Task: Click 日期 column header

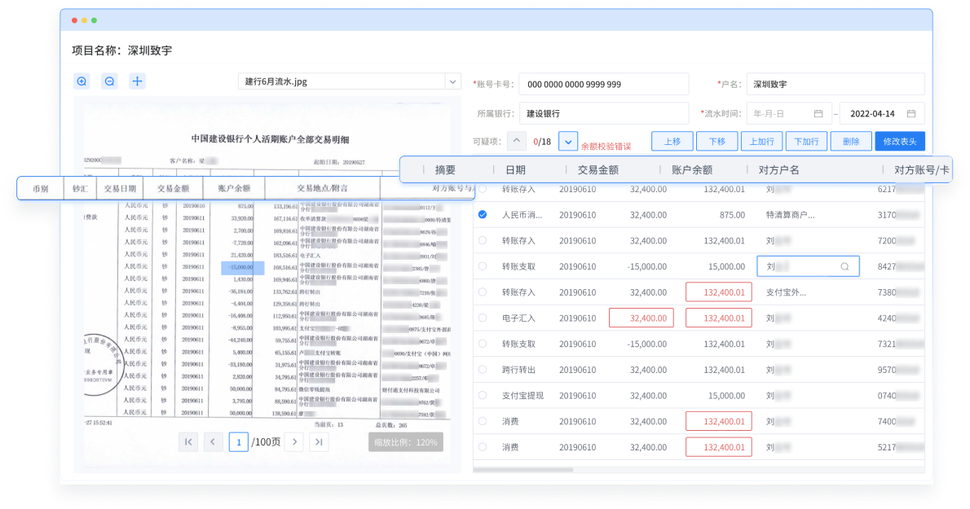Action: coord(515,170)
